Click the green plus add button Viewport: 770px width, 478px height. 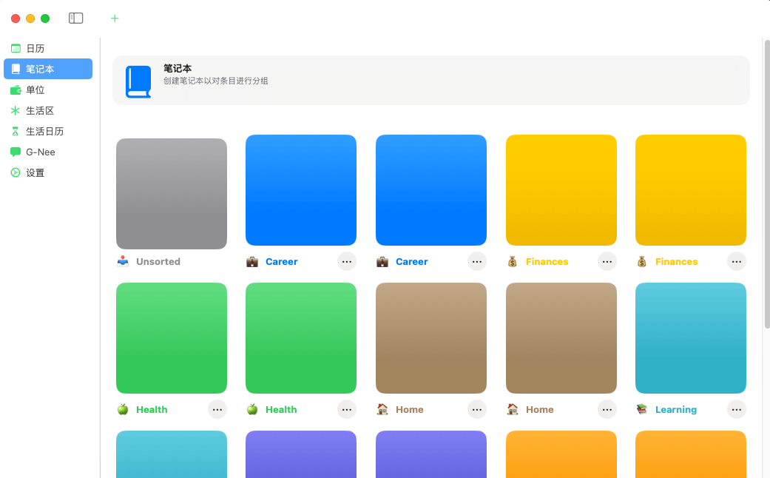click(115, 18)
